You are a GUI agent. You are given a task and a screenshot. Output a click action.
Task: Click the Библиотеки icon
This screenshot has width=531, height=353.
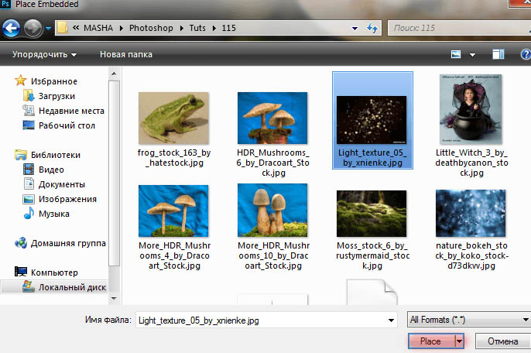click(21, 155)
